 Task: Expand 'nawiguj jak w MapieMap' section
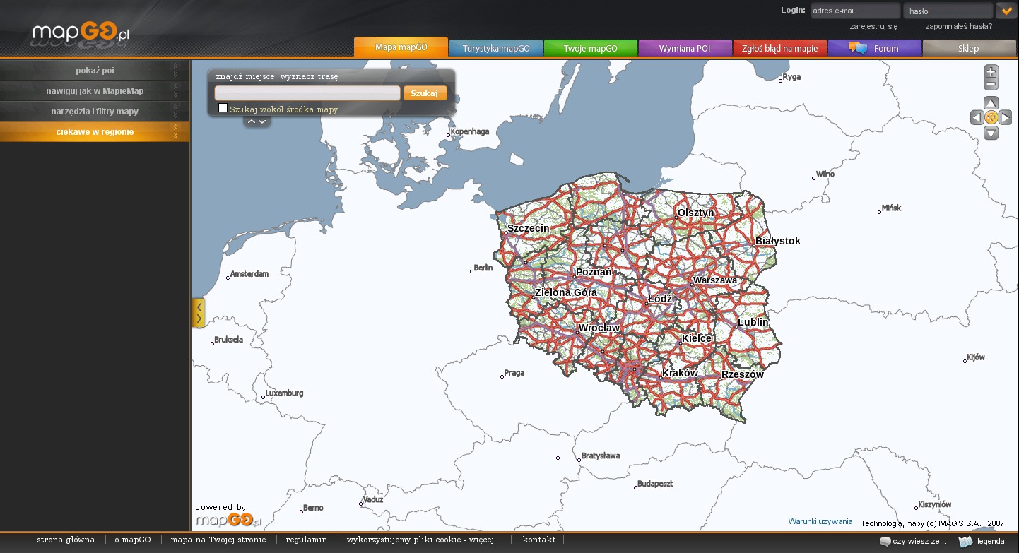point(95,91)
